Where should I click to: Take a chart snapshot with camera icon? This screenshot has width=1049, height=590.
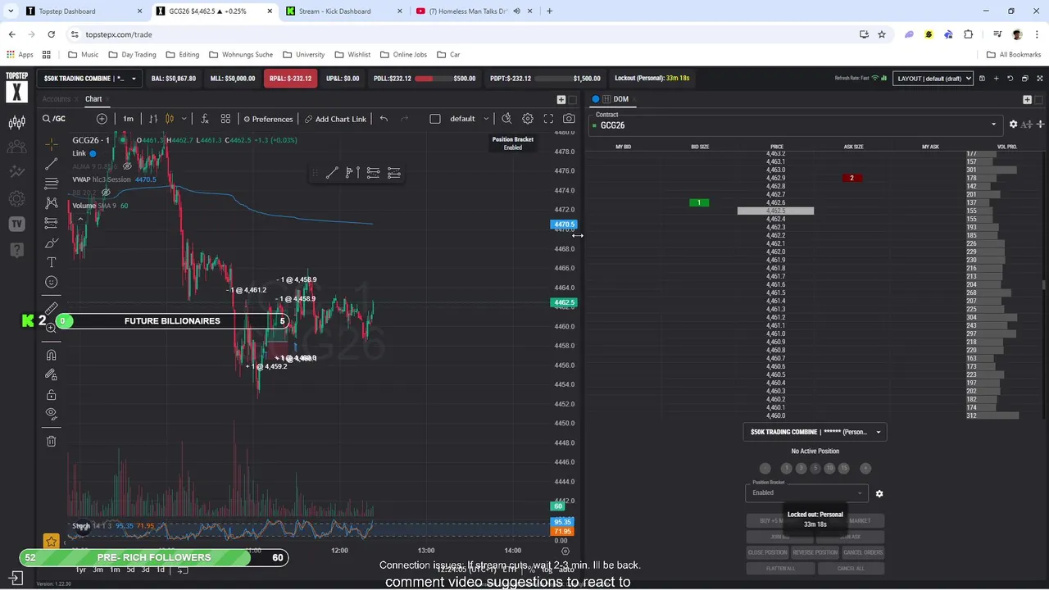[x=569, y=119]
